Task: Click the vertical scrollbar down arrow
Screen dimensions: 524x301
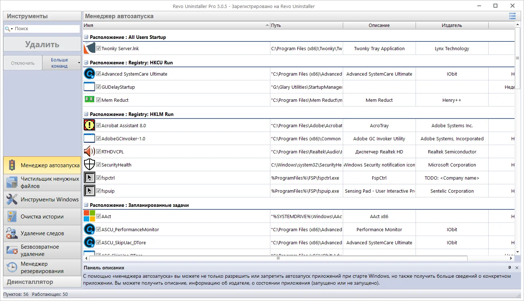Action: [517, 252]
